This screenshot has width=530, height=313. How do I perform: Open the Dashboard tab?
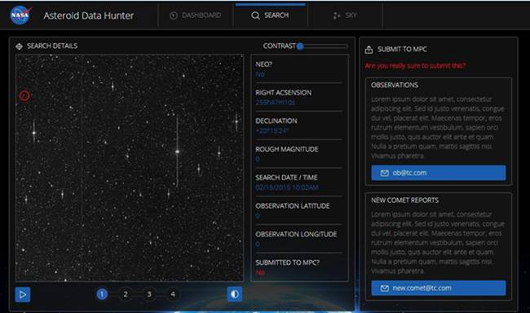pyautogui.click(x=196, y=15)
